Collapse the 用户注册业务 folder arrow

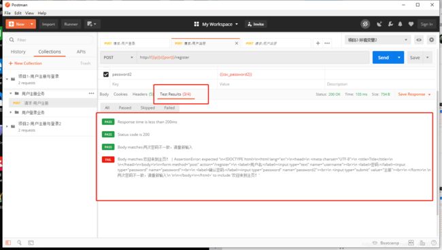11,93
